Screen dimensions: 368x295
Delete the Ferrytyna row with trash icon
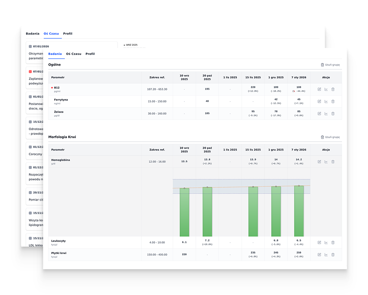333,101
